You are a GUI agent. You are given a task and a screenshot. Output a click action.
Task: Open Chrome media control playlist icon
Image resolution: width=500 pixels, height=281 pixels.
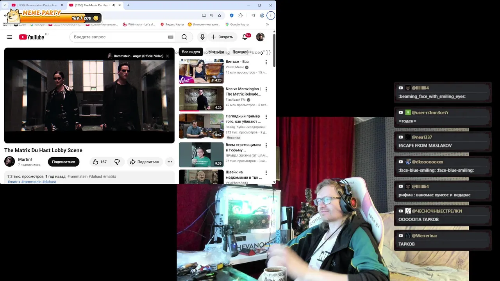(254, 16)
